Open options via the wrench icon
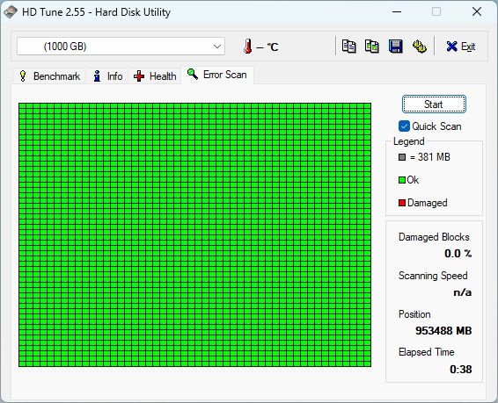This screenshot has width=498, height=403. pyautogui.click(x=420, y=47)
